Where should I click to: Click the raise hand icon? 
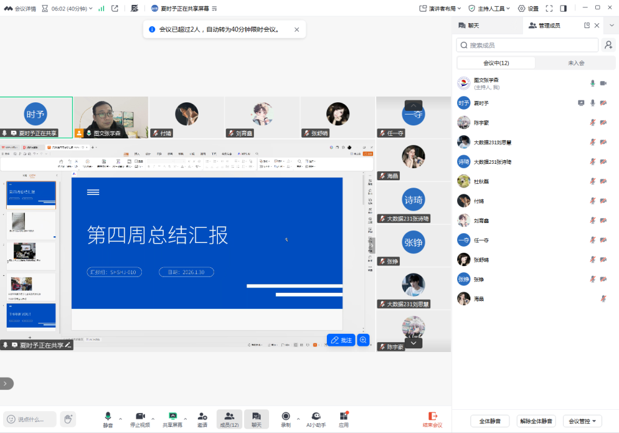pyautogui.click(x=68, y=418)
